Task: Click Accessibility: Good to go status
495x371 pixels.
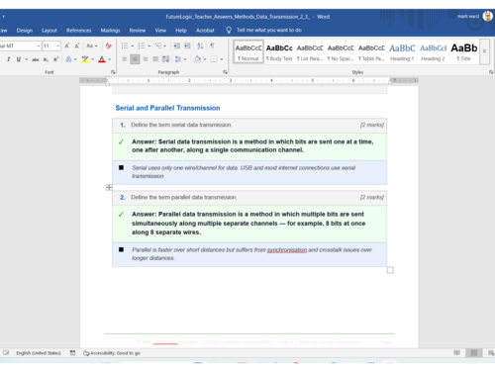Action: pyautogui.click(x=112, y=353)
